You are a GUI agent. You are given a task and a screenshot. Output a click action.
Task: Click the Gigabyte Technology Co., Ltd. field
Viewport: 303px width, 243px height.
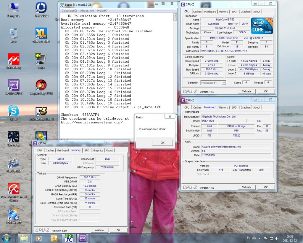236,117
